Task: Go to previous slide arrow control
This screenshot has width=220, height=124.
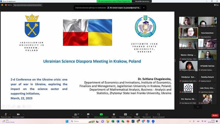Action: (3, 107)
